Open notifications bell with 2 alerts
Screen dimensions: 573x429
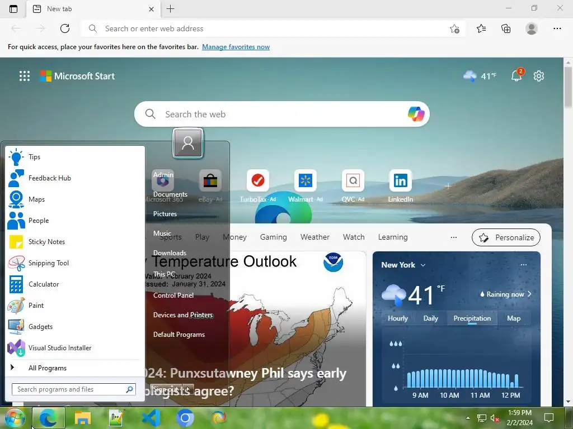(516, 75)
